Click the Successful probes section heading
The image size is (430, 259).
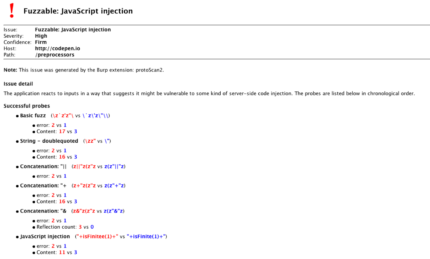pos(27,106)
